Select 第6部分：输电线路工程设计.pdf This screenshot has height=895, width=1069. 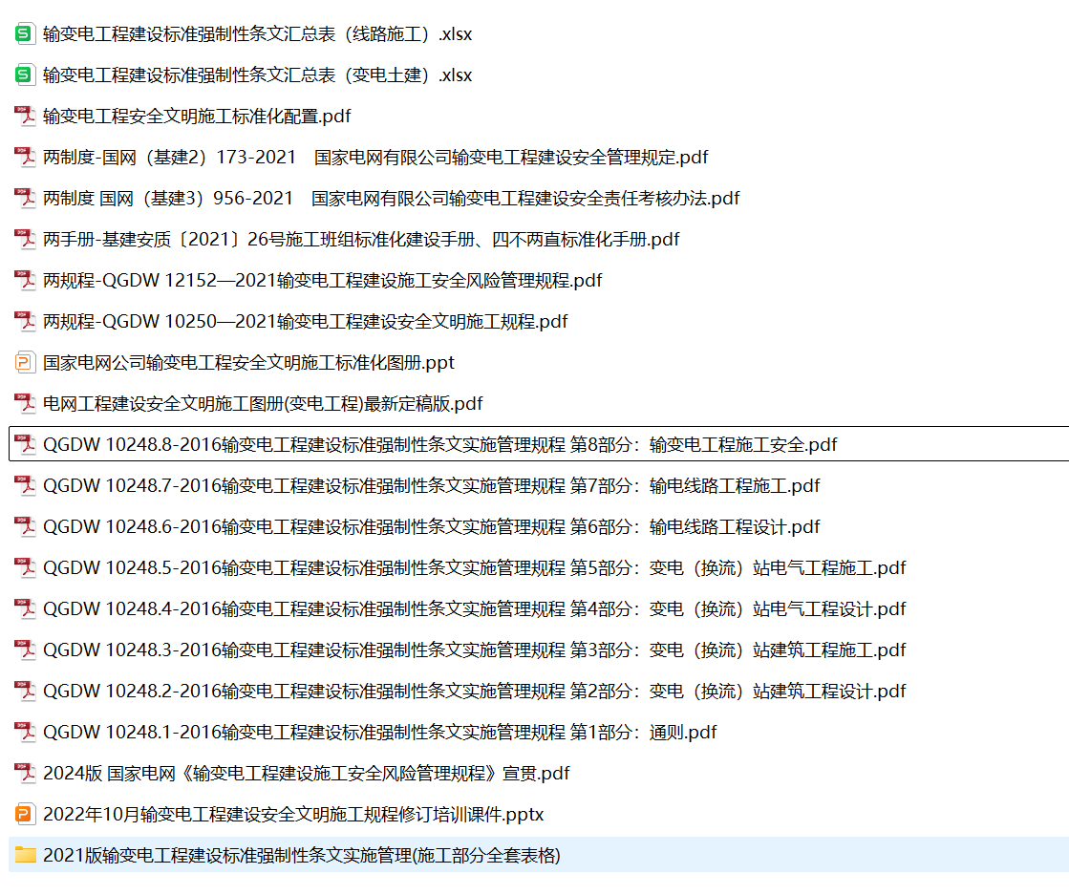tap(695, 527)
